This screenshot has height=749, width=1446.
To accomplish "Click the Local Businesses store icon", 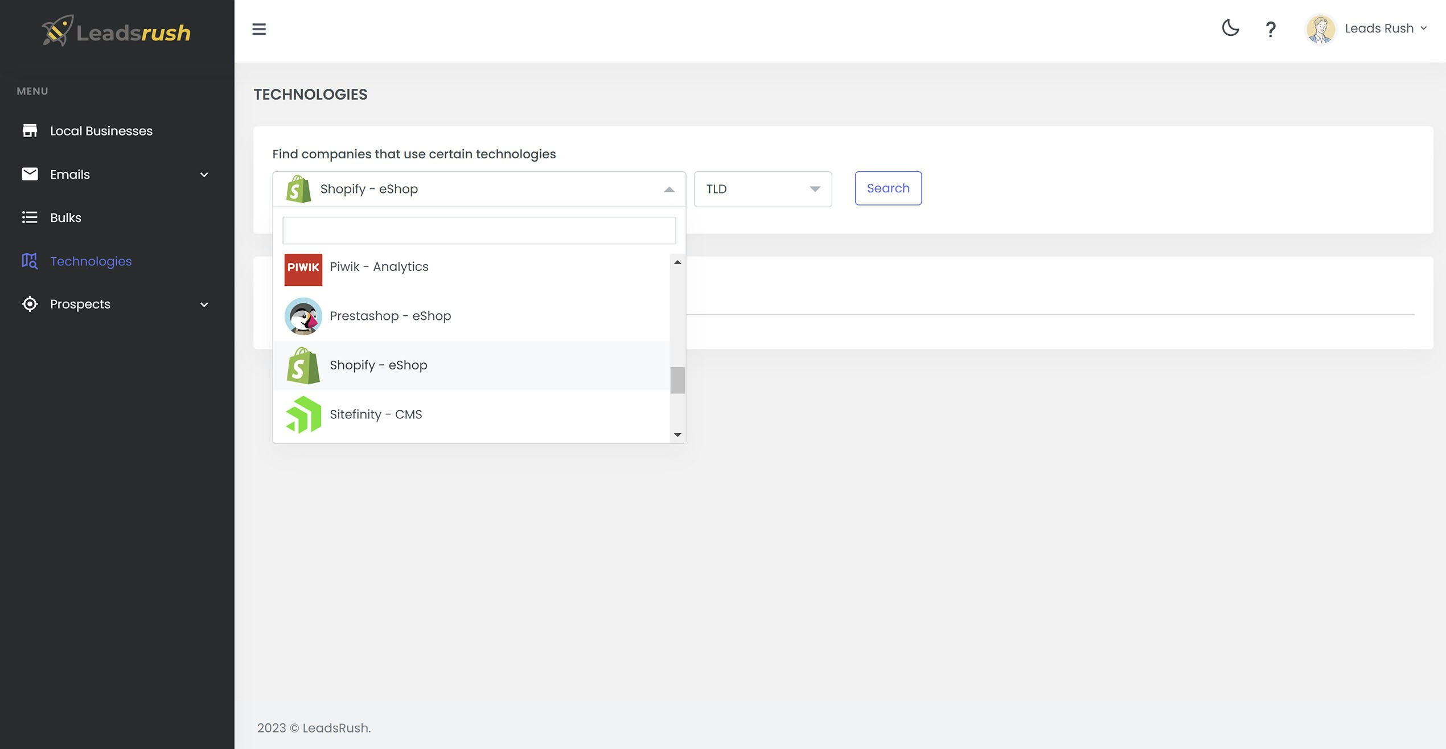I will 30,130.
